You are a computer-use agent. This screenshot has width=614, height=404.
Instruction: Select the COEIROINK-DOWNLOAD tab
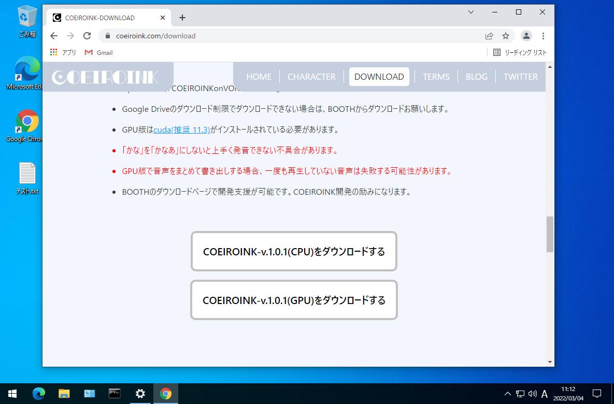click(108, 18)
